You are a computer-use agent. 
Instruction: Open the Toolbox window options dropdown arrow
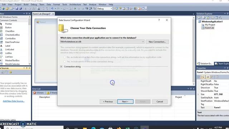(24, 14)
